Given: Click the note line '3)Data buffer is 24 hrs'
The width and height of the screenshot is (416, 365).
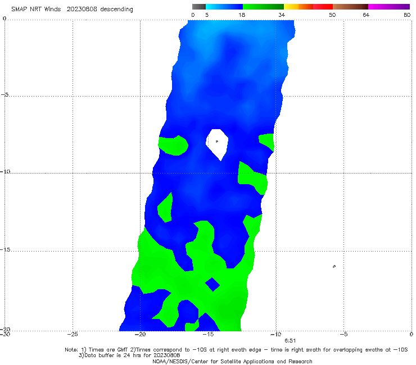Looking at the screenshot, I should click(129, 355).
